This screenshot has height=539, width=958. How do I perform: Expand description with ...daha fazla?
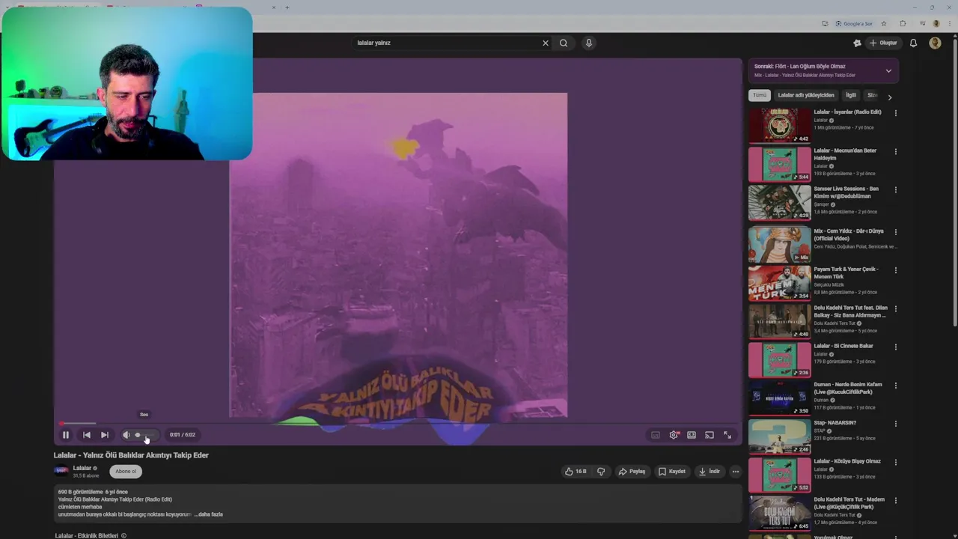click(x=209, y=514)
